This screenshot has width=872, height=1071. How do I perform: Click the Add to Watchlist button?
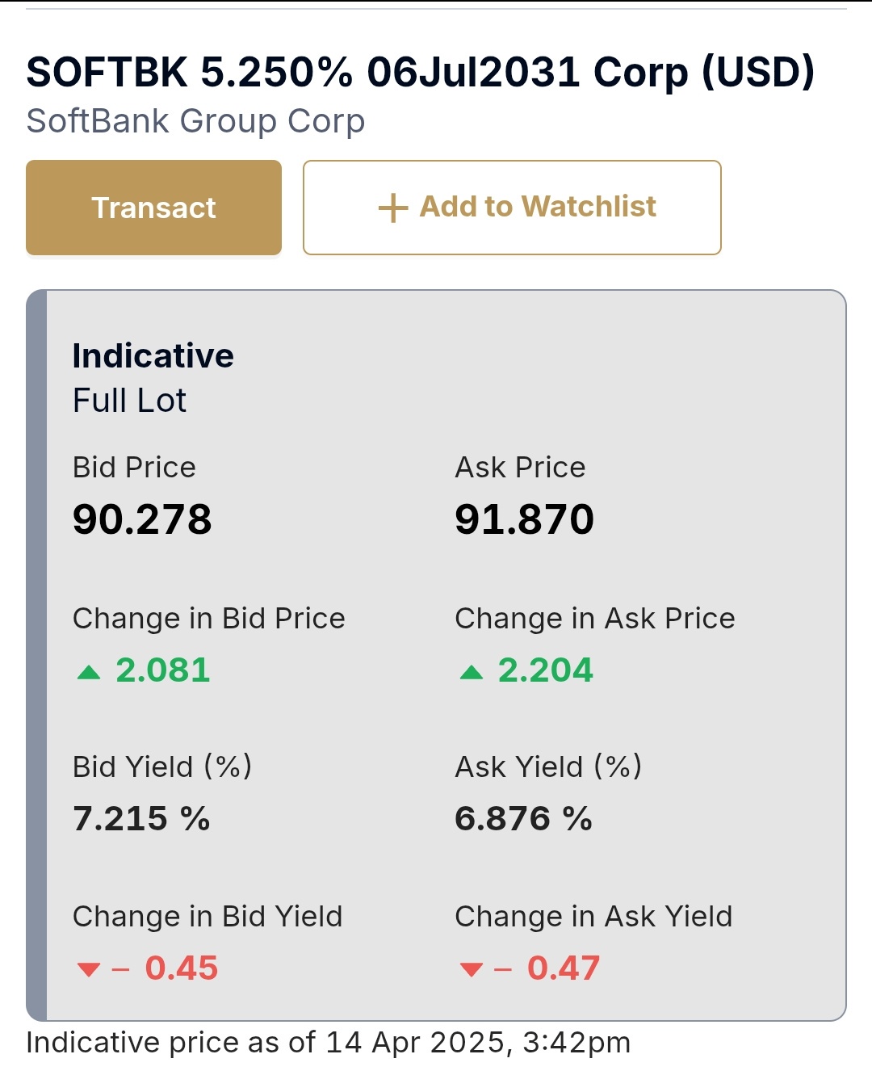(x=512, y=208)
